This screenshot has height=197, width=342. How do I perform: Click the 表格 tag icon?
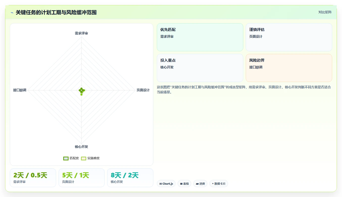point(181,184)
